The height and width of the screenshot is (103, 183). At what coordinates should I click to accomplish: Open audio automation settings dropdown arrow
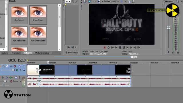pyautogui.click(x=13, y=78)
